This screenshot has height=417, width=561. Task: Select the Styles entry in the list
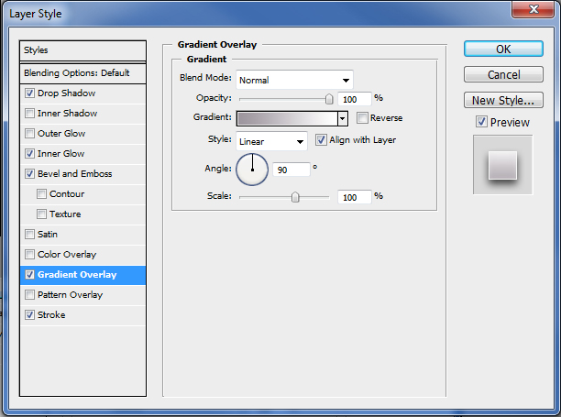pos(83,50)
